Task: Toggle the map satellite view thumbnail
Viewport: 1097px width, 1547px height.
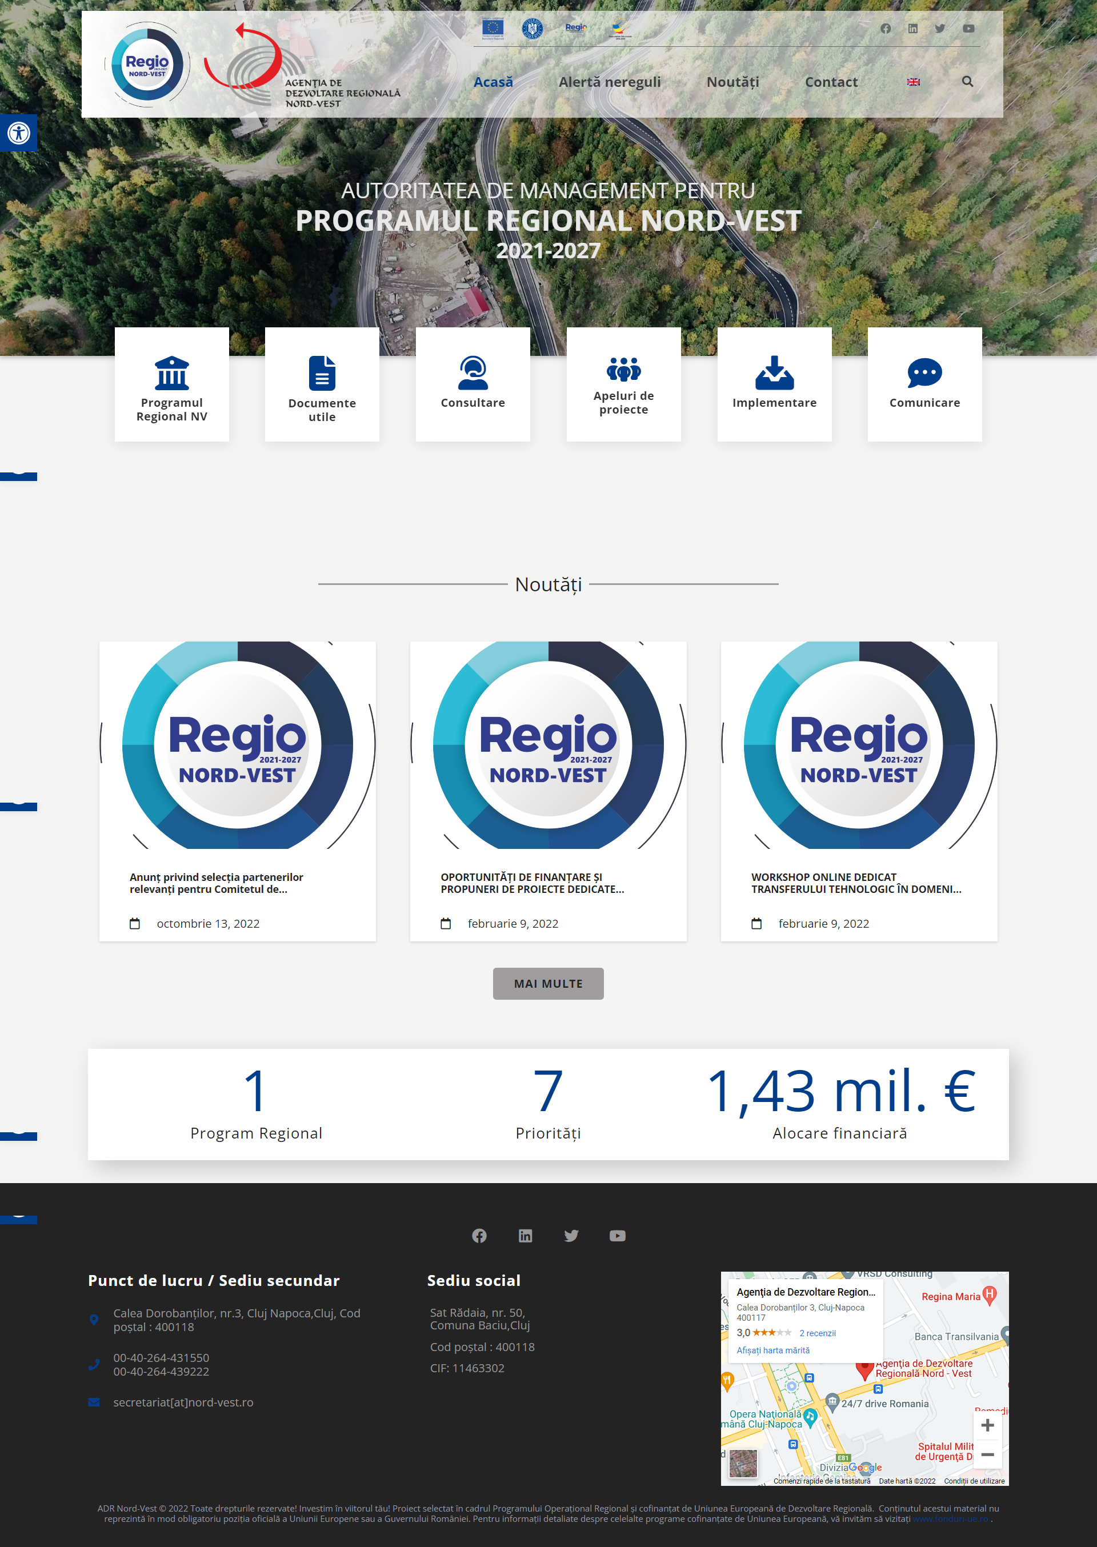Action: 743,1463
